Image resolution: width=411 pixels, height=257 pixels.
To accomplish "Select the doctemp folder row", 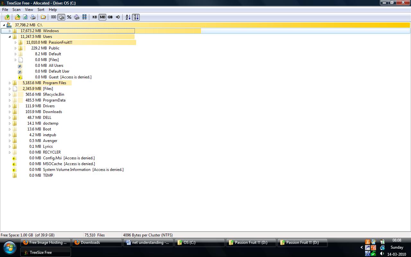I will (x=205, y=123).
